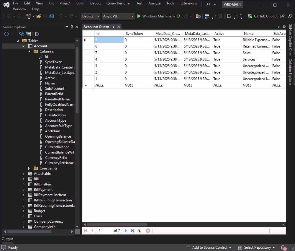Pin the Account: Query tab
Image resolution: width=295 pixels, height=251 pixels.
pos(113,27)
